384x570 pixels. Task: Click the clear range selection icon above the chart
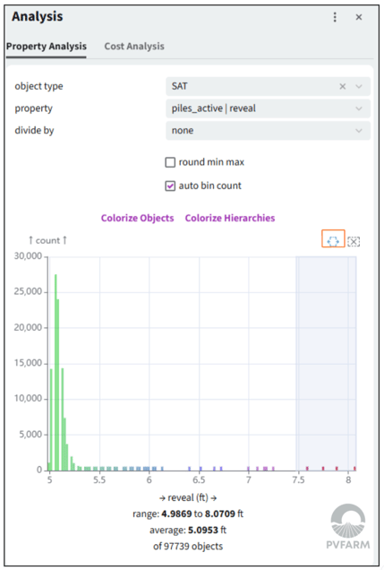click(x=354, y=241)
